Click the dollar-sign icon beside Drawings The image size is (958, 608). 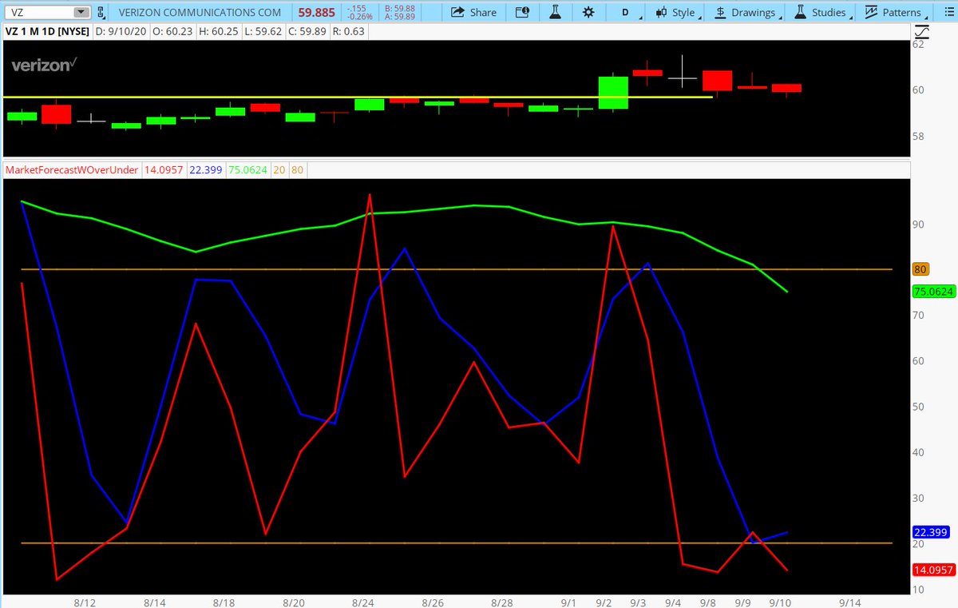(x=719, y=13)
